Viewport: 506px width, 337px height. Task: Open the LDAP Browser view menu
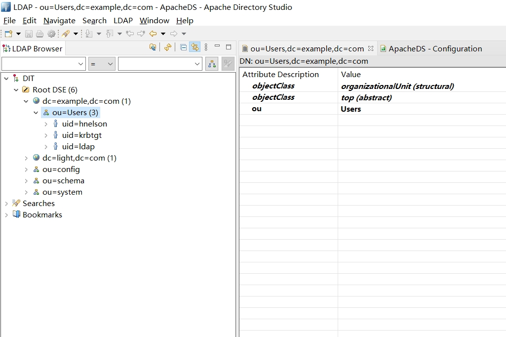coord(206,47)
